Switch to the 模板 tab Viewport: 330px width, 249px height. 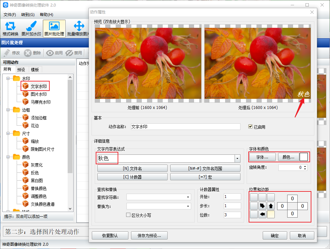click(x=35, y=70)
